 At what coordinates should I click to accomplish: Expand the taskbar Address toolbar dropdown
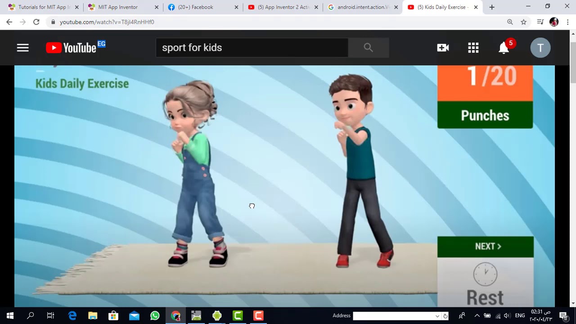pos(437,316)
